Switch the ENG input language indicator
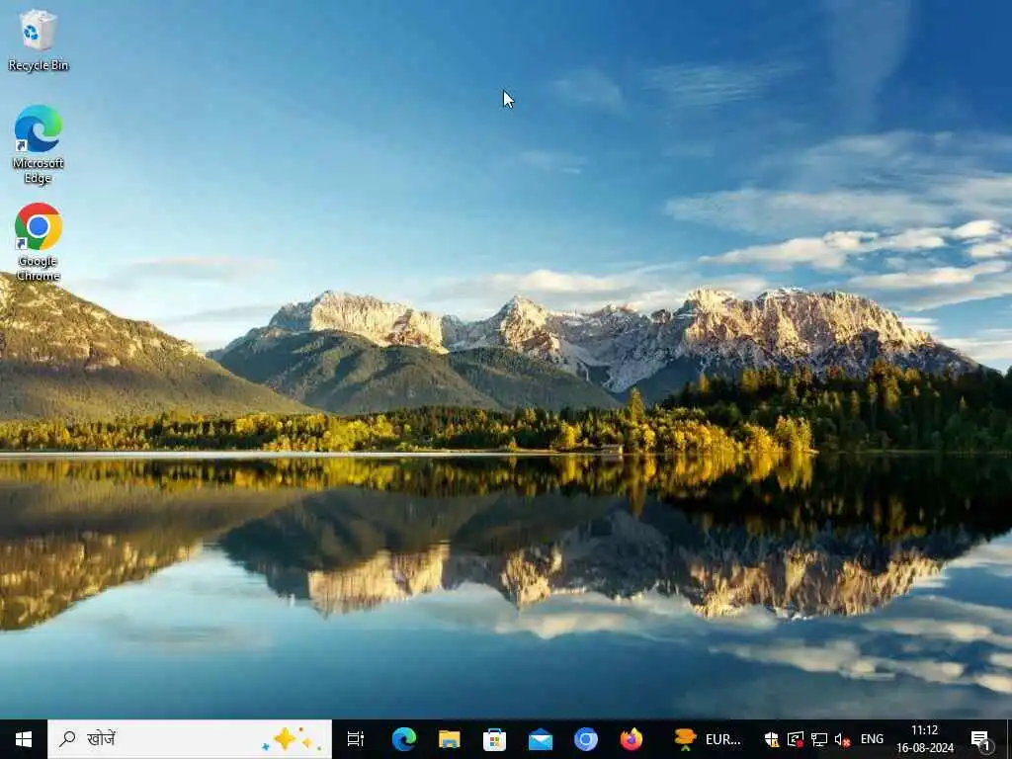 [872, 739]
